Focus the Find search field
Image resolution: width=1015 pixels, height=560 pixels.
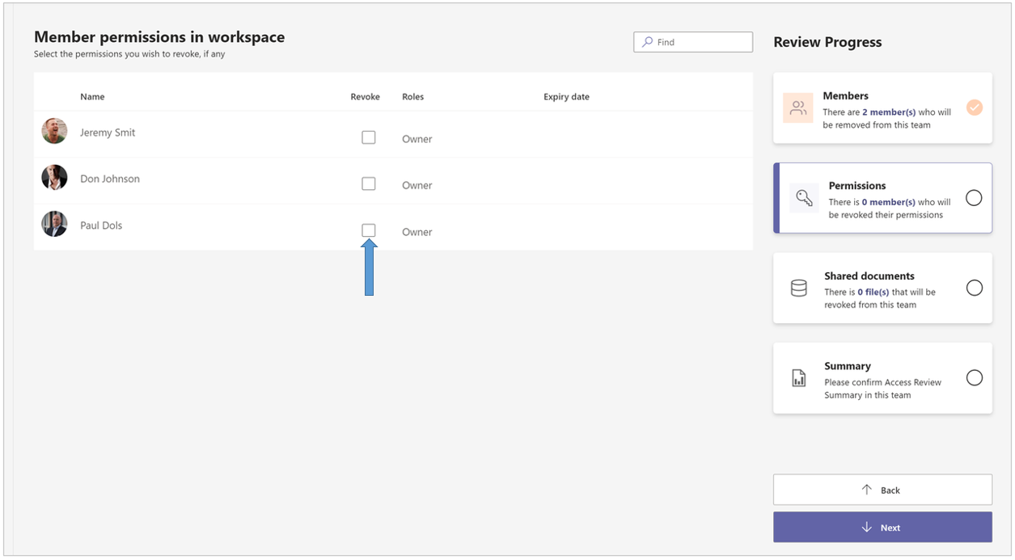[x=693, y=42]
